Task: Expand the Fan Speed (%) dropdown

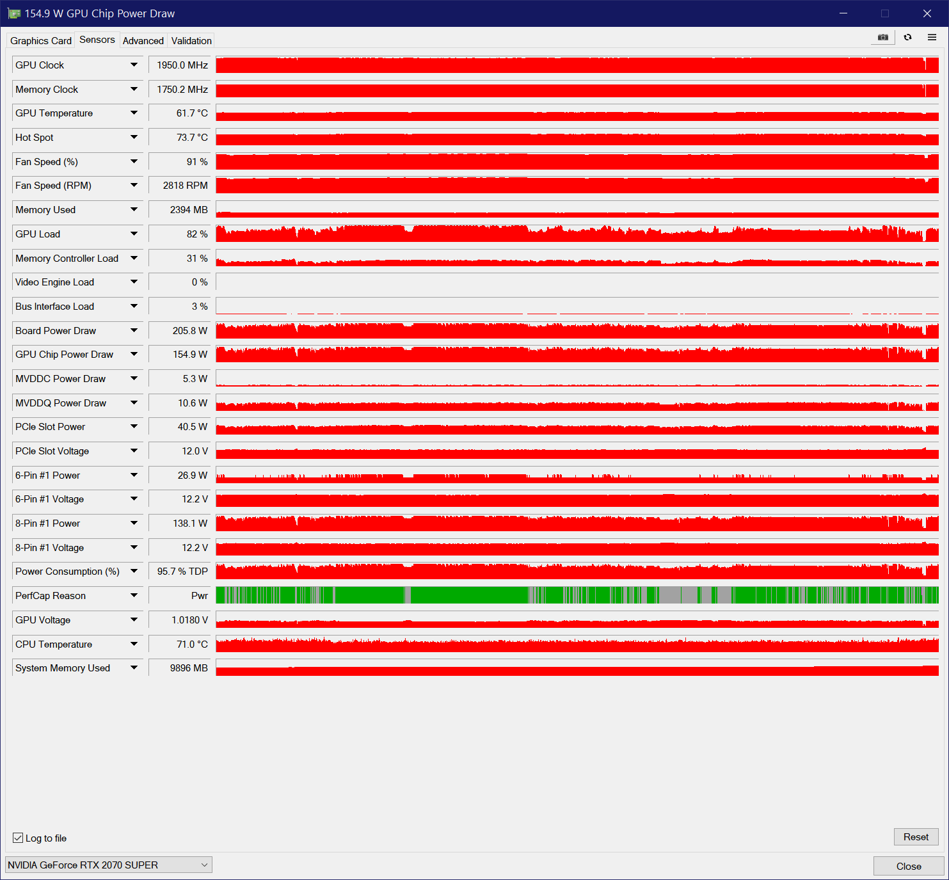Action: (134, 162)
